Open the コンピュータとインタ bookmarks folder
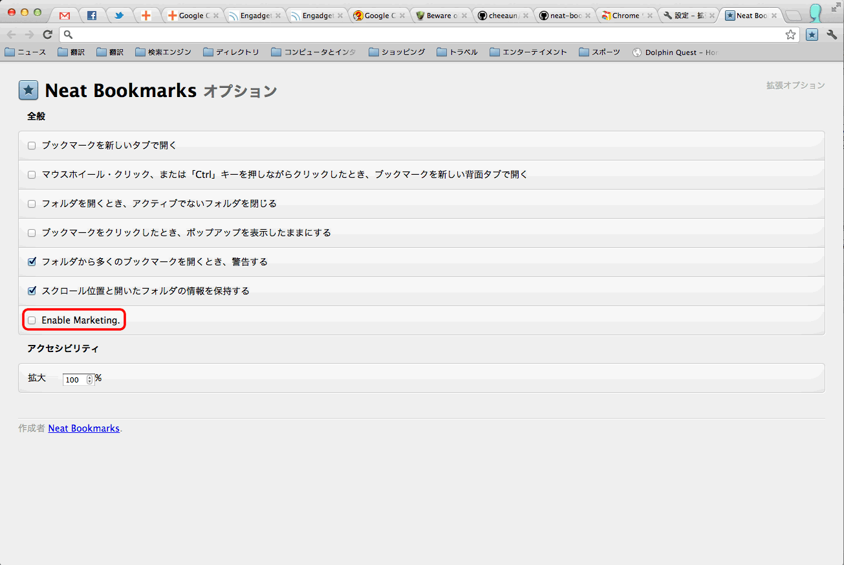This screenshot has width=844, height=565. click(x=314, y=52)
